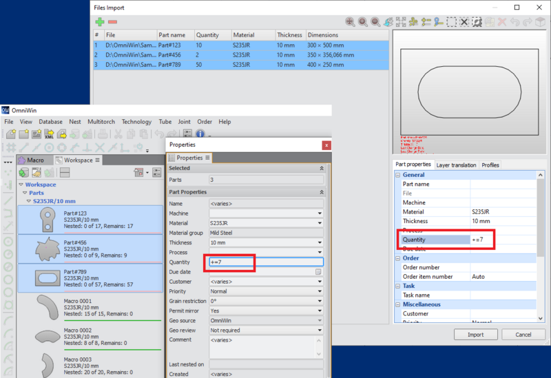Image resolution: width=551 pixels, height=378 pixels.
Task: Collapse the General section in Part properties
Action: 398,175
